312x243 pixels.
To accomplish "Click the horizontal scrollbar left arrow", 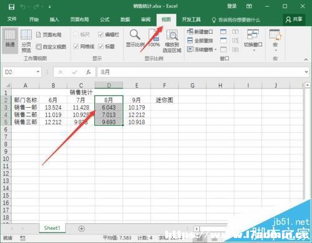I will pos(197,229).
